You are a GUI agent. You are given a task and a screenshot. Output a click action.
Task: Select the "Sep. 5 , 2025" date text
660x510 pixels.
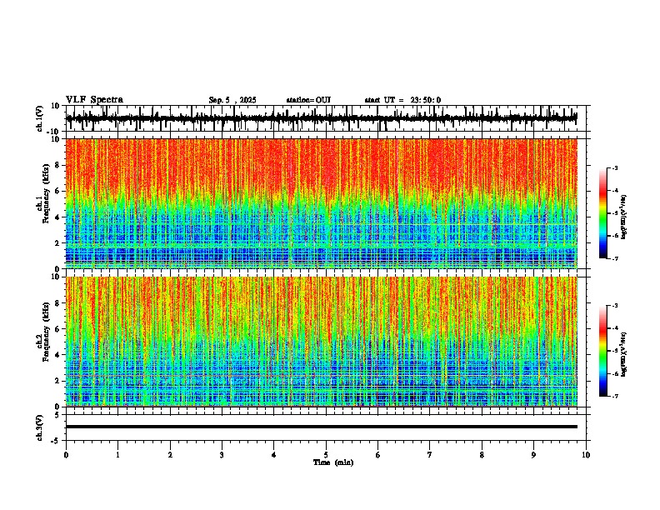(x=232, y=100)
